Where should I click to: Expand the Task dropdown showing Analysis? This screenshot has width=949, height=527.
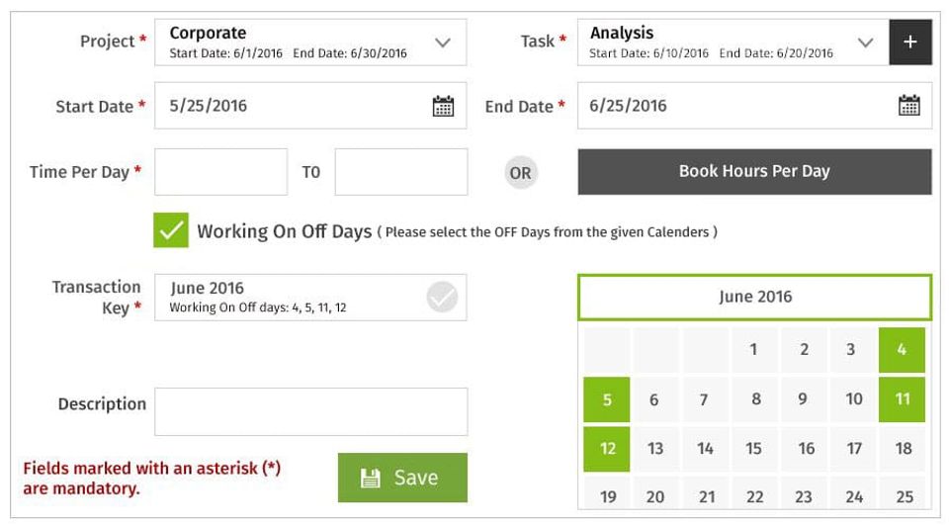(x=865, y=43)
